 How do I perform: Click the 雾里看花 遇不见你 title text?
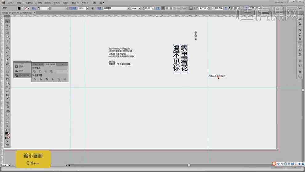(x=180, y=58)
